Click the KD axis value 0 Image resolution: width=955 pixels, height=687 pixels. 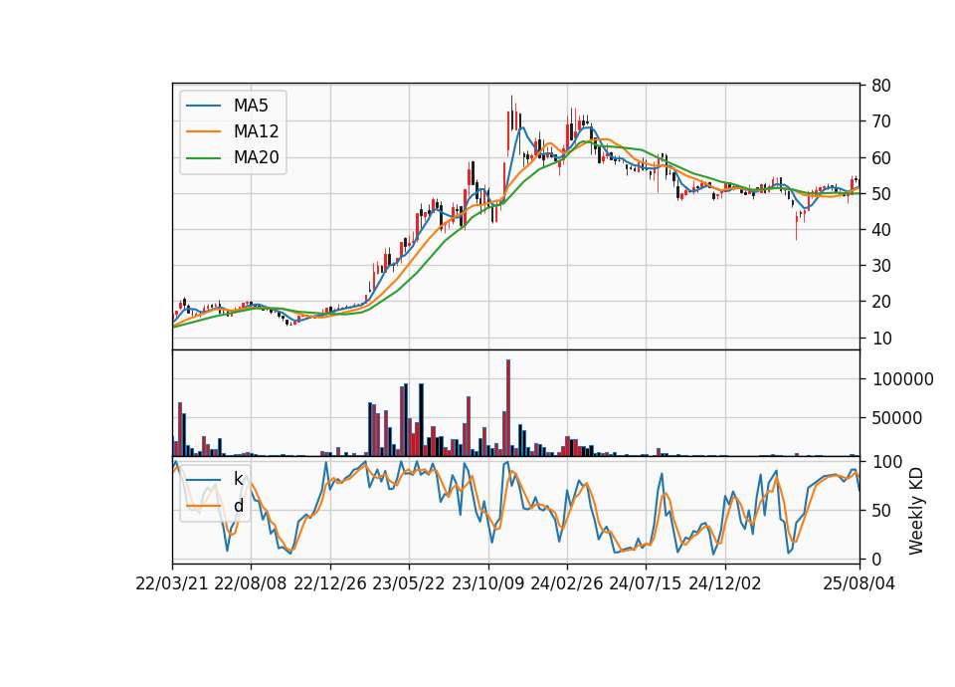[x=877, y=559]
